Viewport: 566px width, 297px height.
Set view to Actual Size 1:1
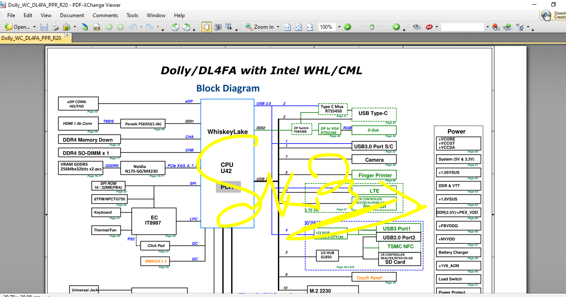[x=287, y=27]
